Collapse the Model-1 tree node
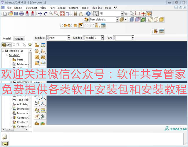The height and width of the screenshot is (147, 188). click(x=7, y=55)
